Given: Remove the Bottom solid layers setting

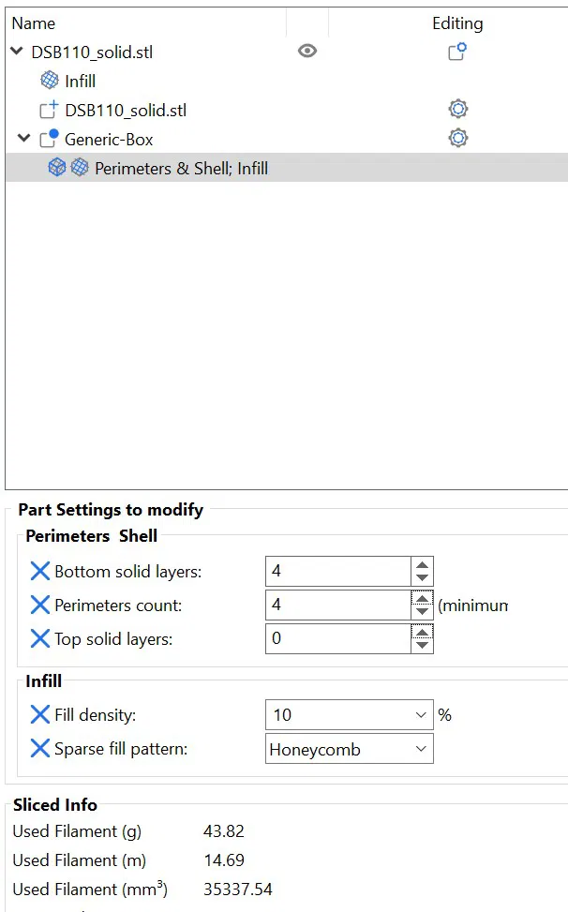Looking at the screenshot, I should pyautogui.click(x=39, y=571).
